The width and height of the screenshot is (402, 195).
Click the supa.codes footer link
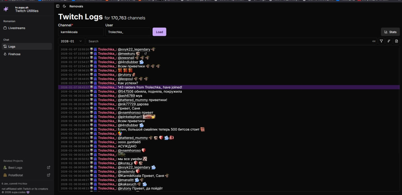point(18,192)
